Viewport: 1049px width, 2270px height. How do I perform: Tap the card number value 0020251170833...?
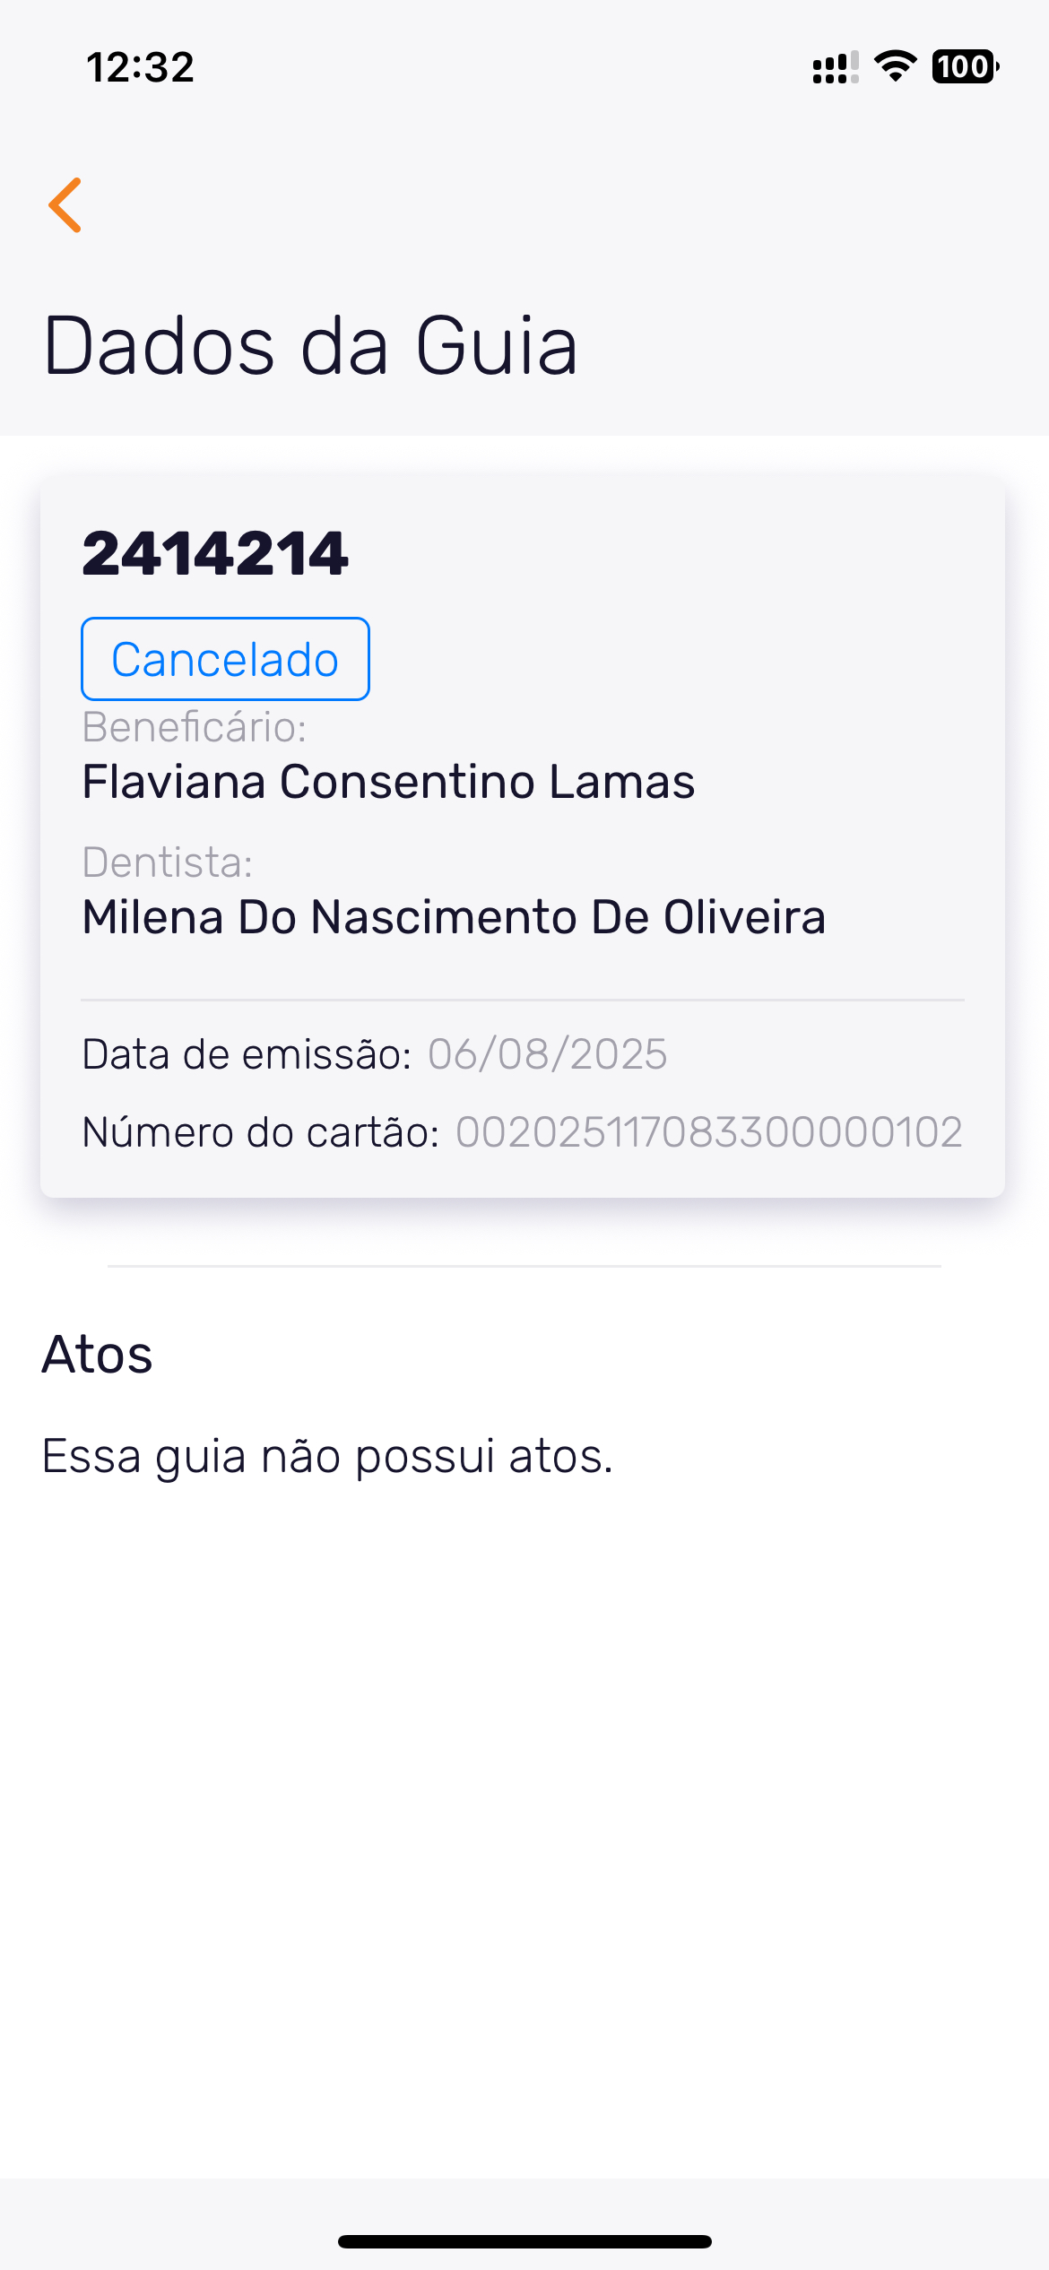pos(708,1132)
